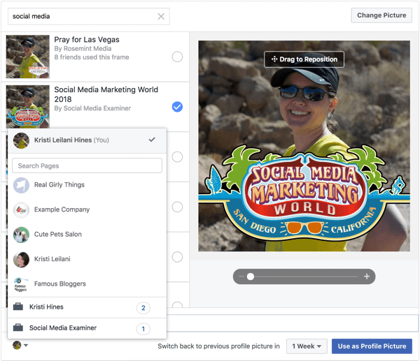Click the checkmark next to Kristi Leilani Hines

[152, 140]
